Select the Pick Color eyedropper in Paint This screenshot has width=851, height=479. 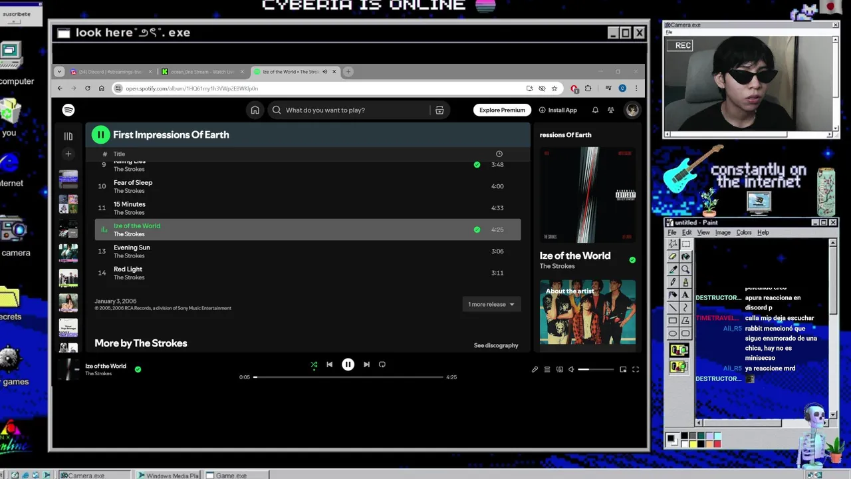(x=673, y=269)
